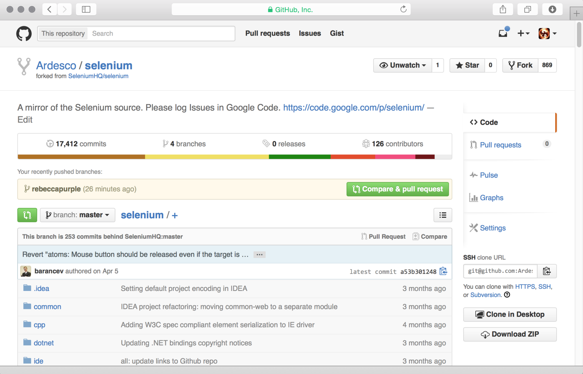Open Issues in top navigation

tap(310, 33)
